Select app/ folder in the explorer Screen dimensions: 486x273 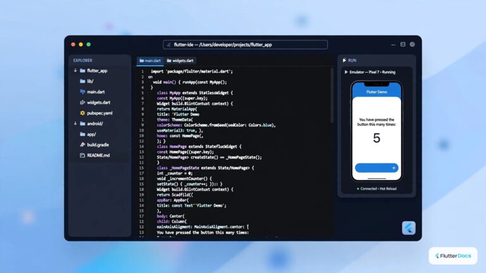pos(91,135)
